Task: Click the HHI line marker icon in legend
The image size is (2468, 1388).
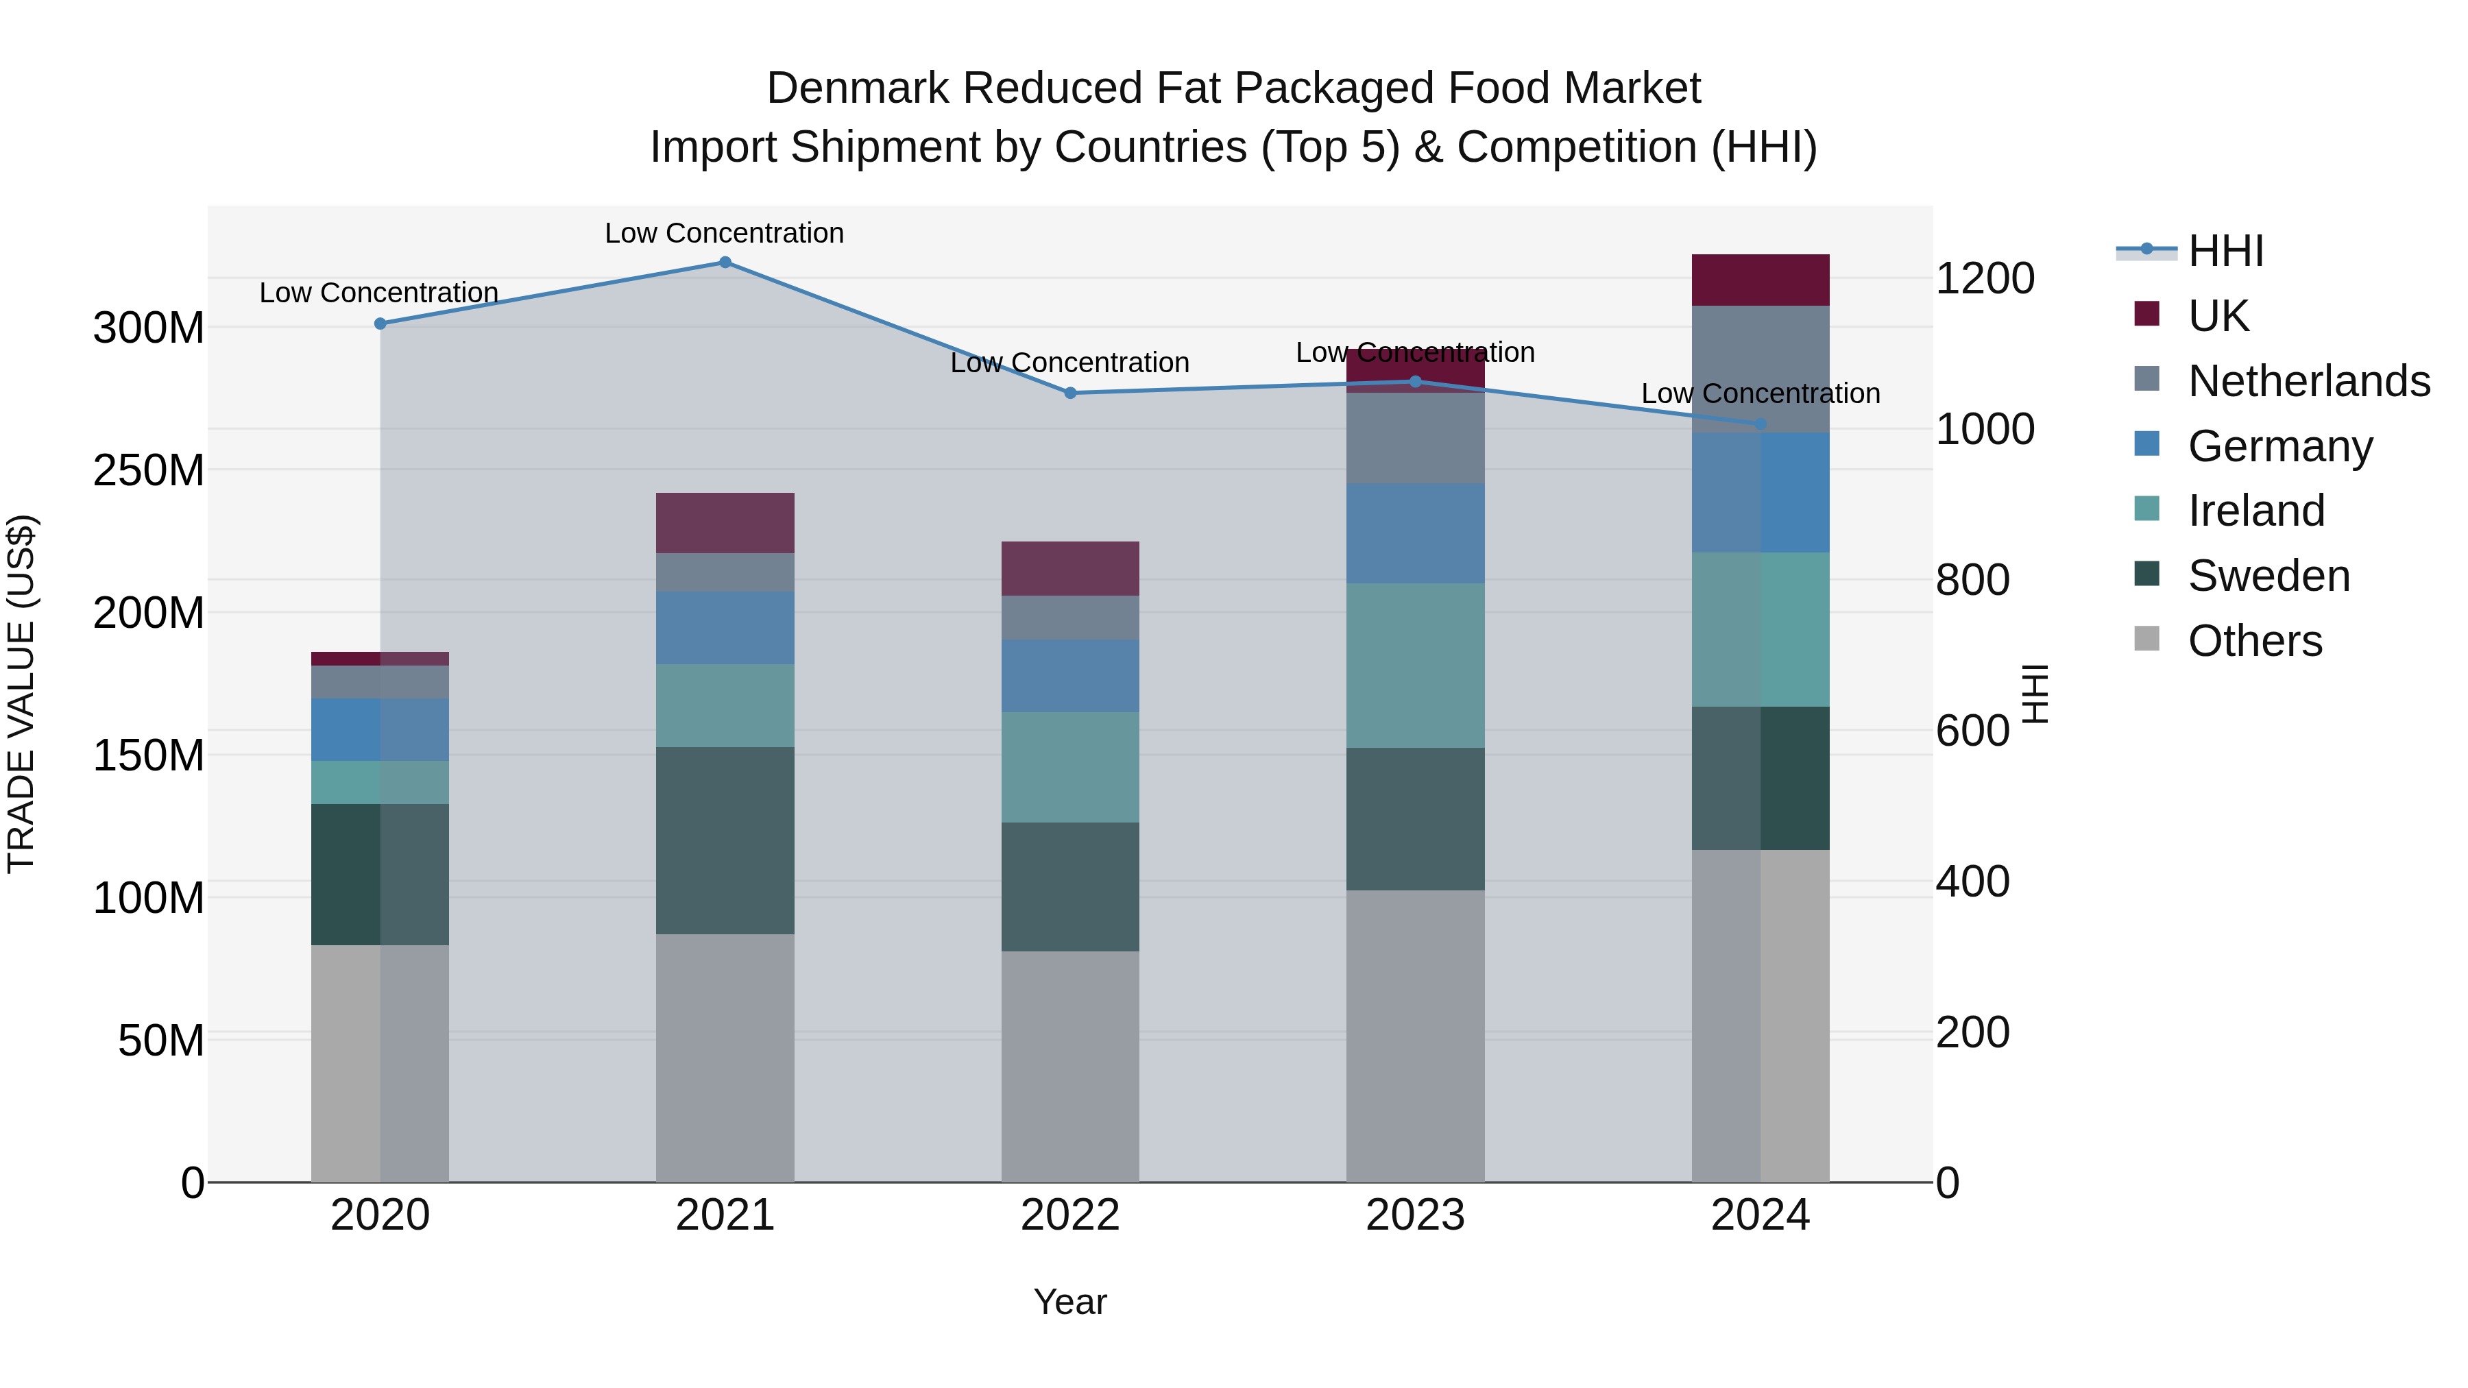Action: pos(2146,250)
